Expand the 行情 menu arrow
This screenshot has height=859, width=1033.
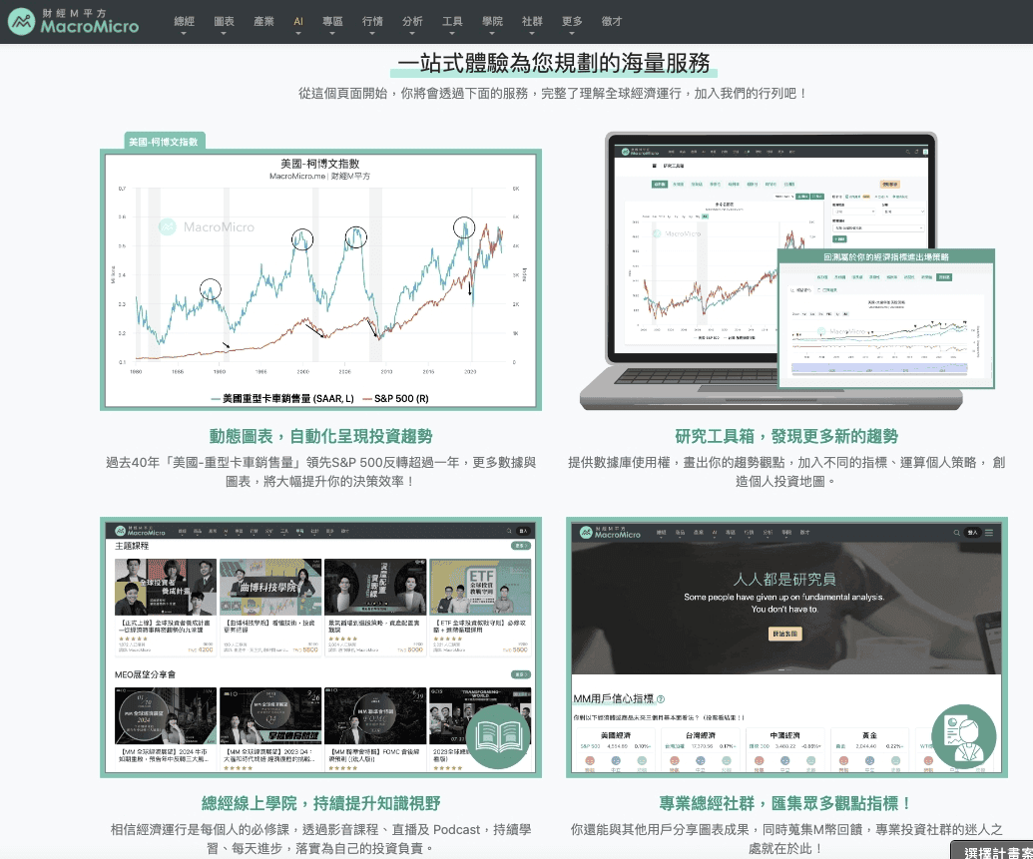372,34
